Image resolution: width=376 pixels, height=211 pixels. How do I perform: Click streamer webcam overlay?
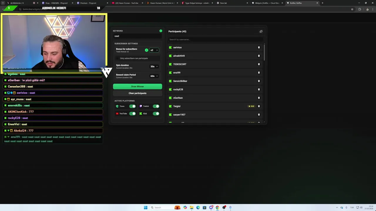54,43
